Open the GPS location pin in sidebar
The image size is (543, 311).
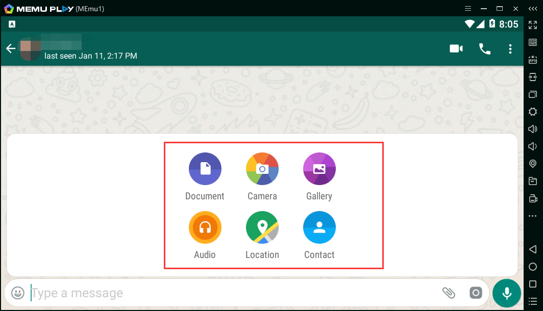pos(533,164)
